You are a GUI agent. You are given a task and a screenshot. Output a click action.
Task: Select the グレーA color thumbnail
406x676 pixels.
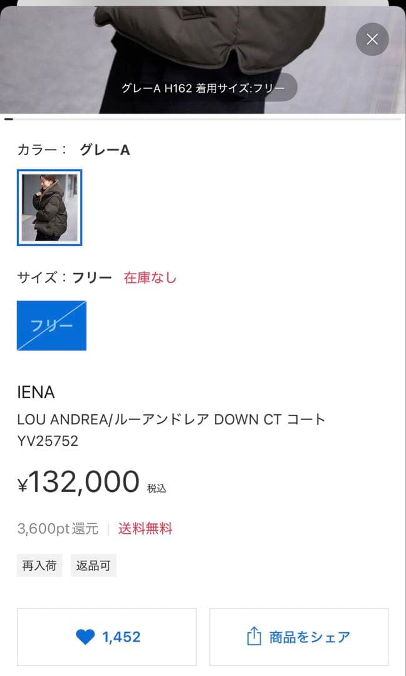pos(49,207)
